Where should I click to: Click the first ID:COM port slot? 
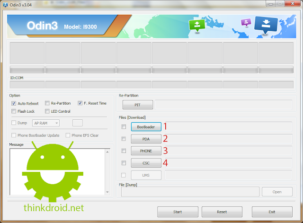[27, 85]
